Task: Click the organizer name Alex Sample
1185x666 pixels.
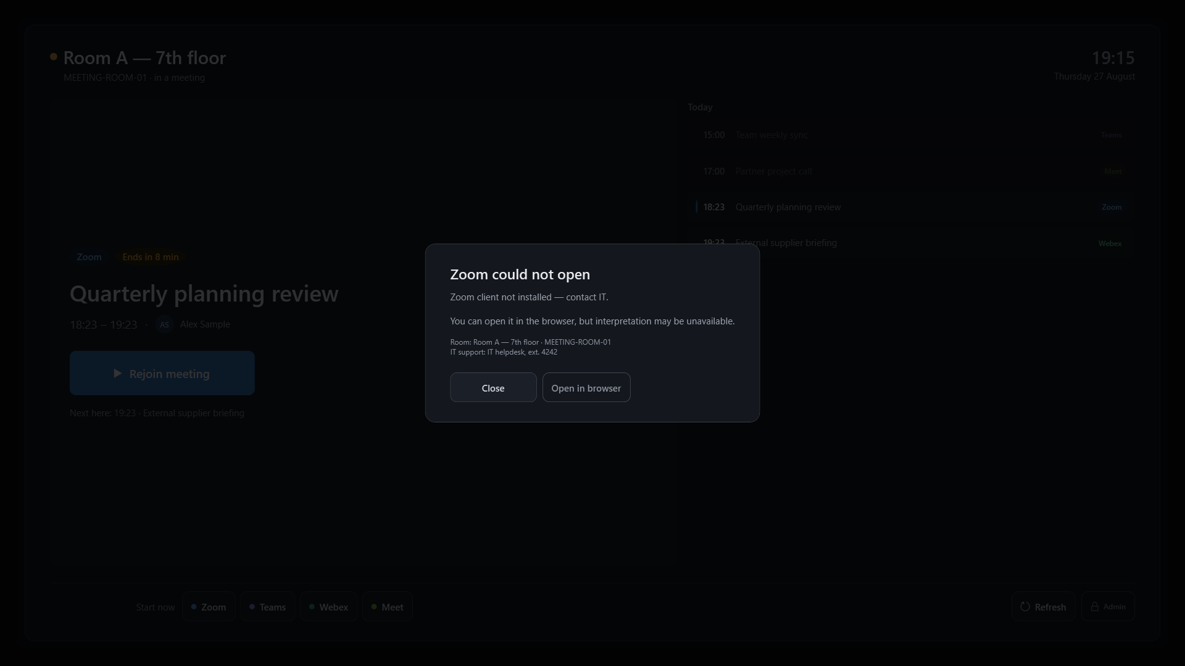Action: (205, 324)
